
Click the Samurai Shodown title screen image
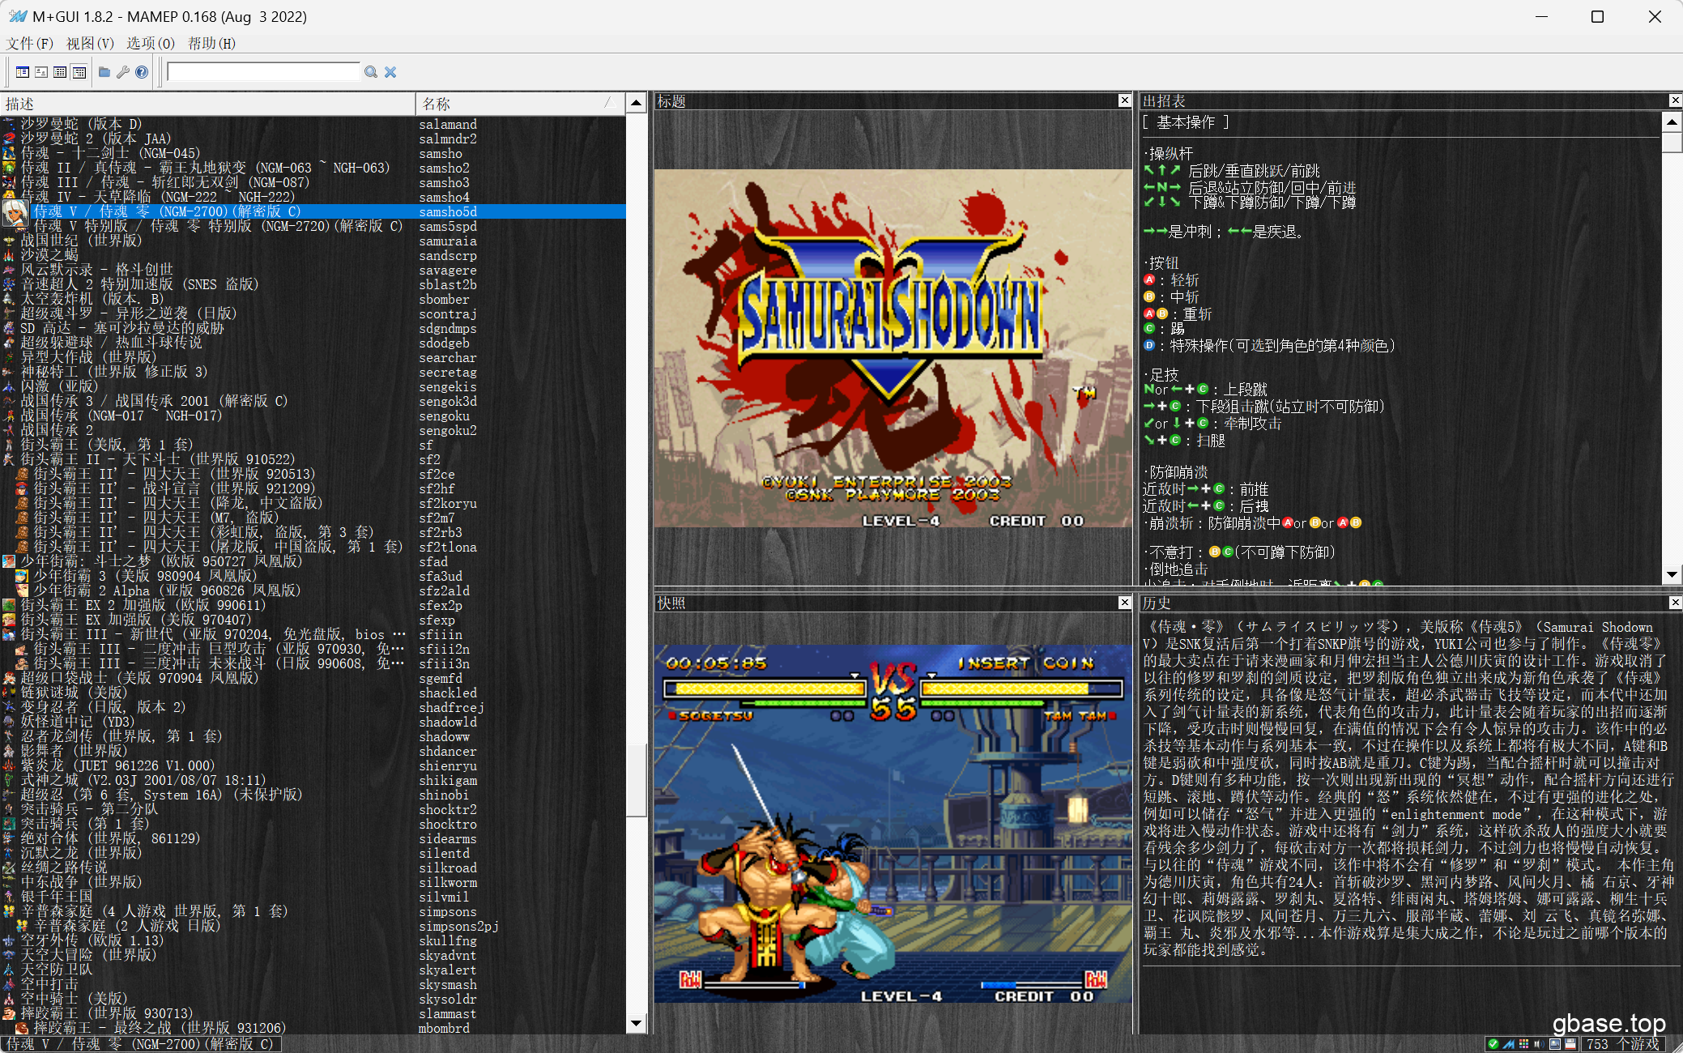pyautogui.click(x=893, y=348)
